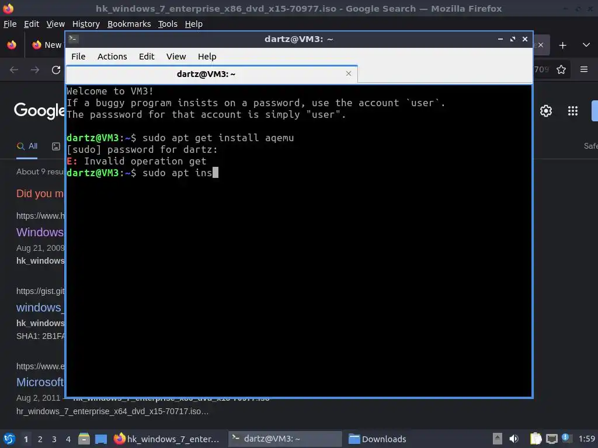Screen dimensions: 598x448
Task: Close the terminal window
Action: [525, 39]
